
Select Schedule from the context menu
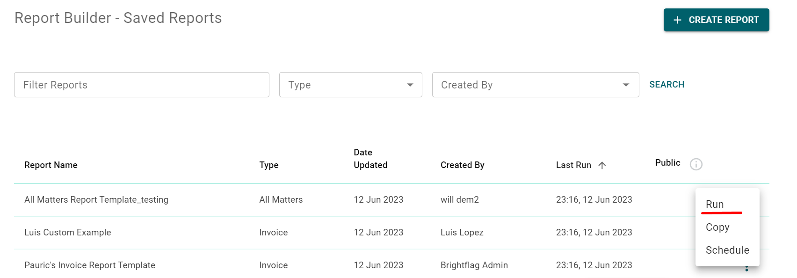pyautogui.click(x=727, y=250)
